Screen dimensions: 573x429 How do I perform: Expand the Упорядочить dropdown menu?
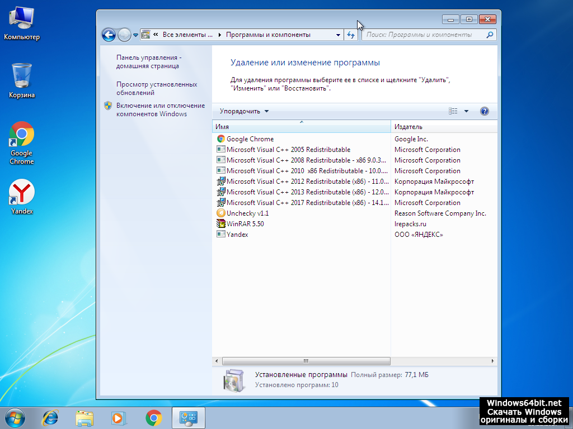pos(244,111)
